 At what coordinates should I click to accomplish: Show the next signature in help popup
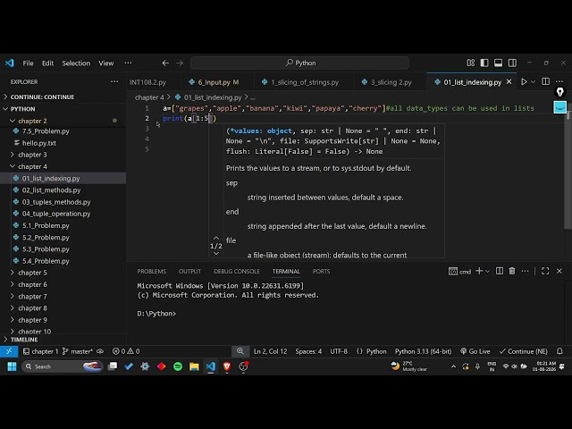tap(216, 254)
